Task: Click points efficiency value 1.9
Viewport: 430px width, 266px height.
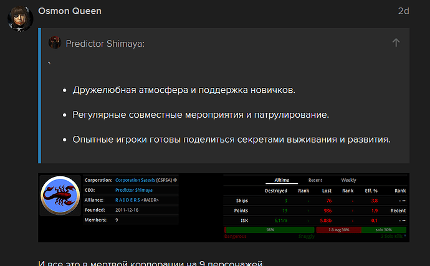Action: 375,211
